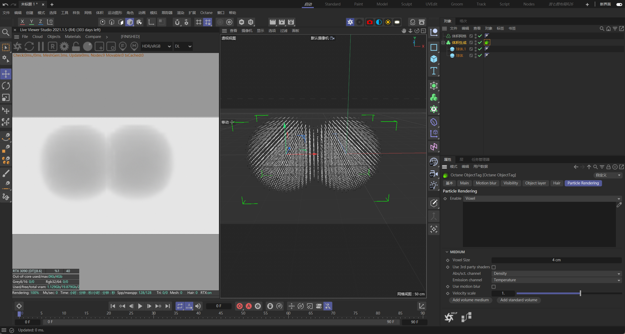Click the Text spline tool icon
Image resolution: width=625 pixels, height=334 pixels.
tap(434, 71)
